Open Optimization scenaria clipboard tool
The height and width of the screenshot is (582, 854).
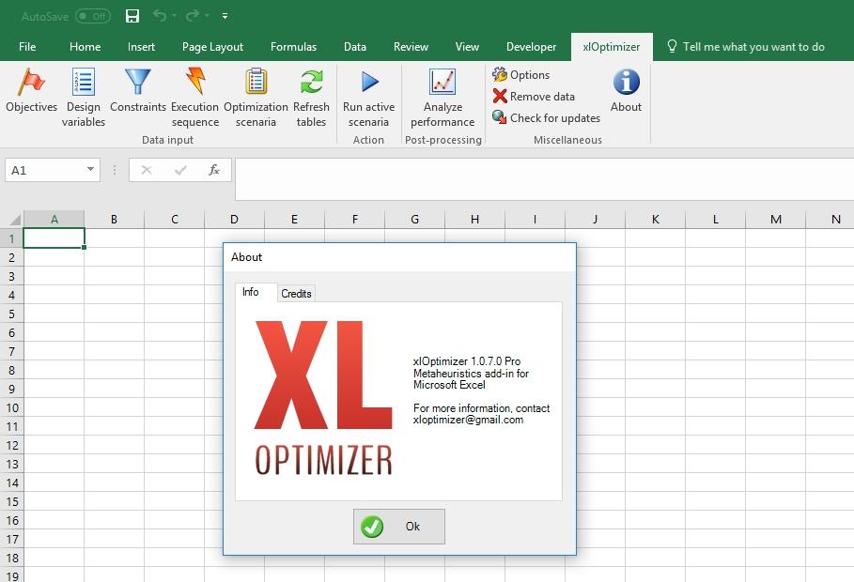(x=256, y=98)
